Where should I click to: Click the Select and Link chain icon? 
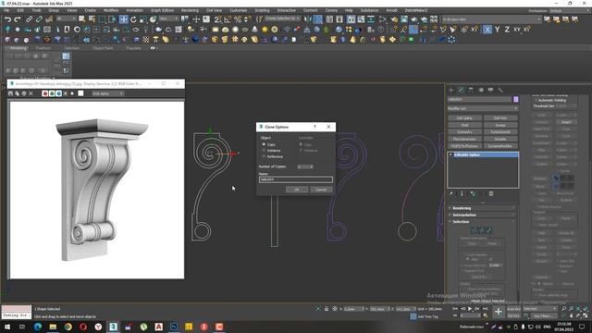click(29, 18)
